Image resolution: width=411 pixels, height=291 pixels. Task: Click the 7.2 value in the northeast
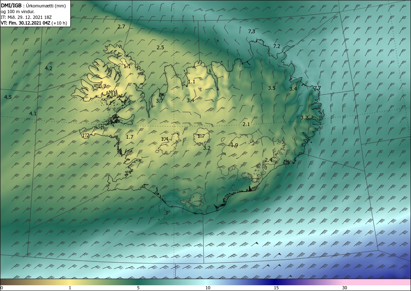277,46
